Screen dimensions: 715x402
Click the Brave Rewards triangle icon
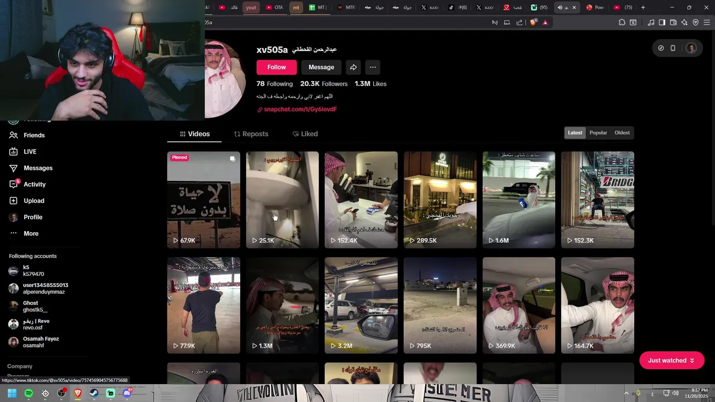545,22
